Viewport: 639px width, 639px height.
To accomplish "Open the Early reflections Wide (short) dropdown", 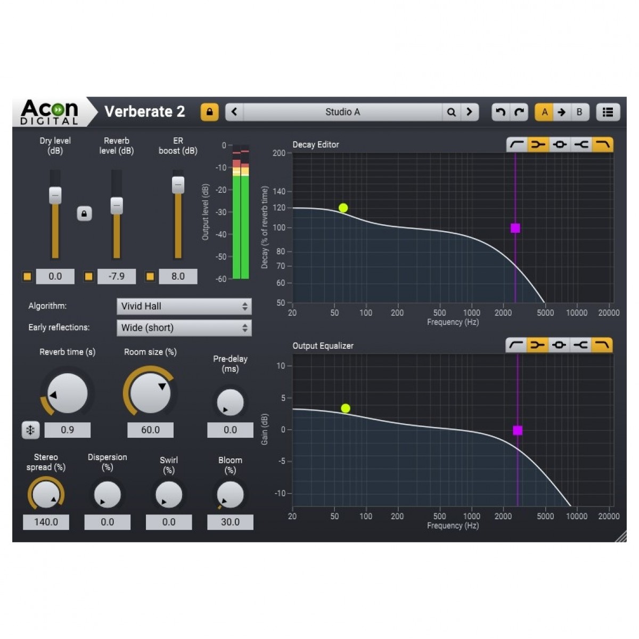I will (x=184, y=327).
